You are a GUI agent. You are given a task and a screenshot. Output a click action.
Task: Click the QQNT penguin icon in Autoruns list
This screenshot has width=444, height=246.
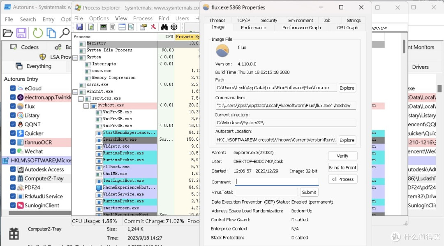(x=21, y=124)
